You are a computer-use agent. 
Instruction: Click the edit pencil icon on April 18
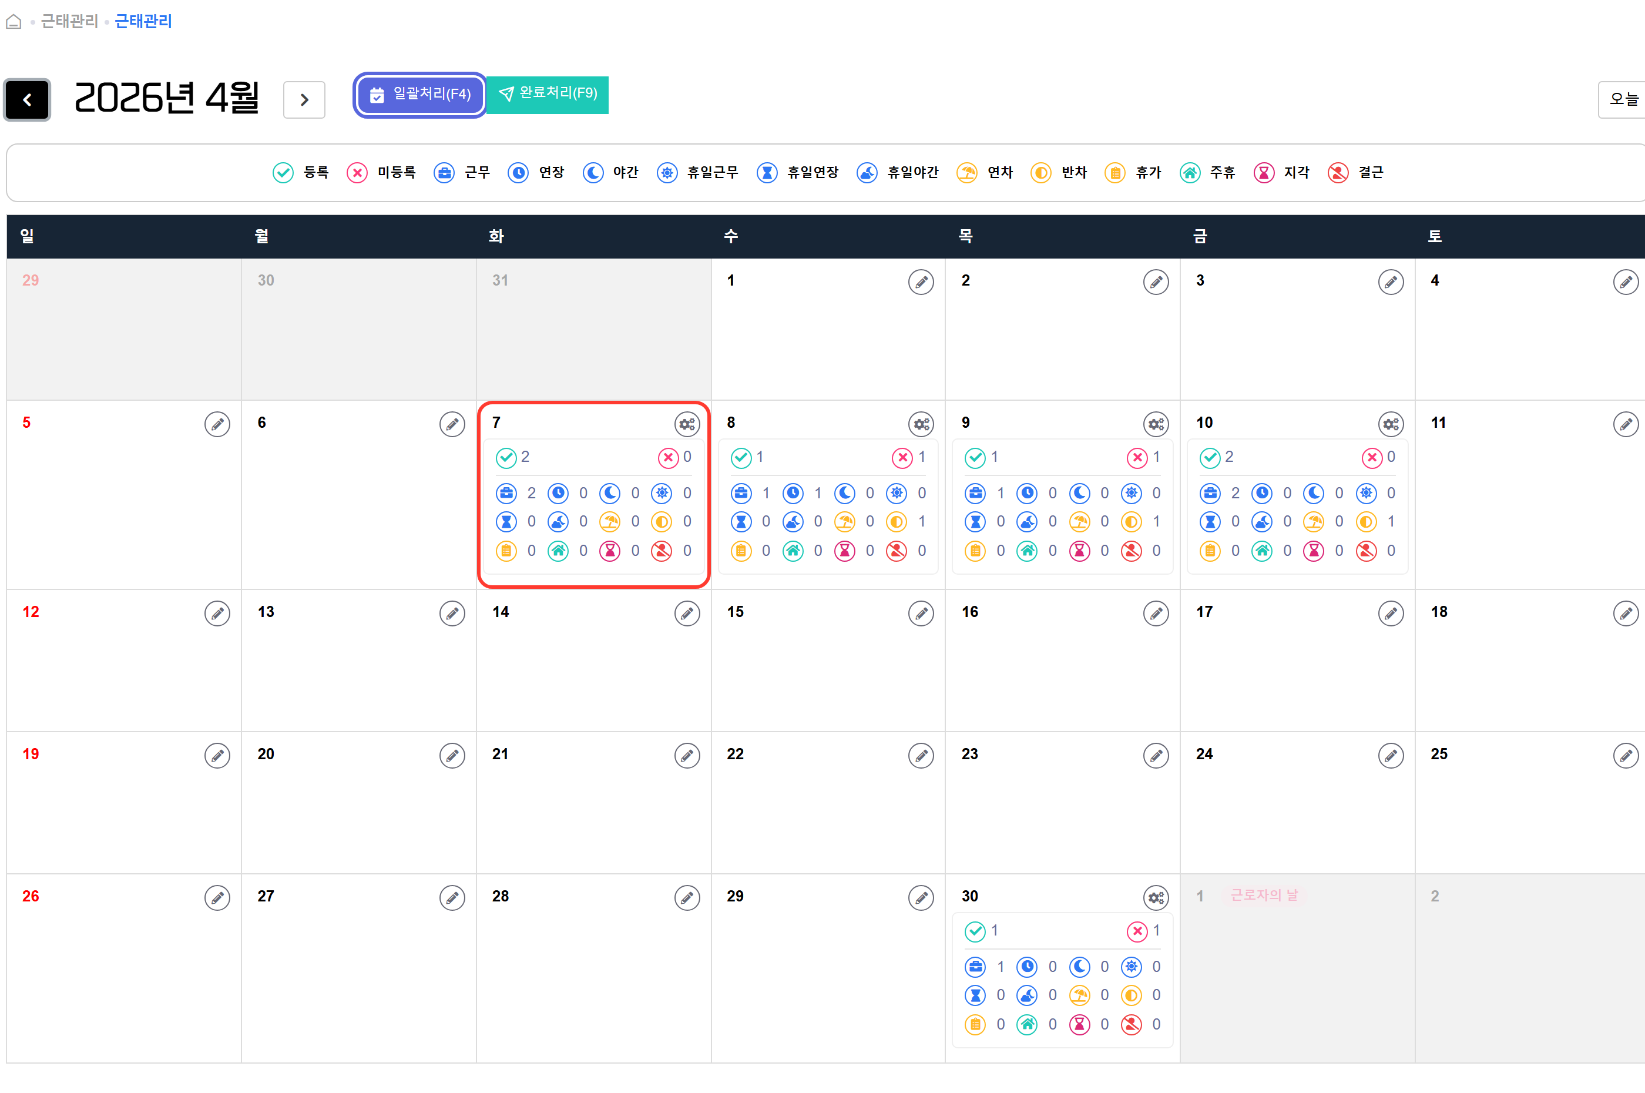click(1626, 613)
